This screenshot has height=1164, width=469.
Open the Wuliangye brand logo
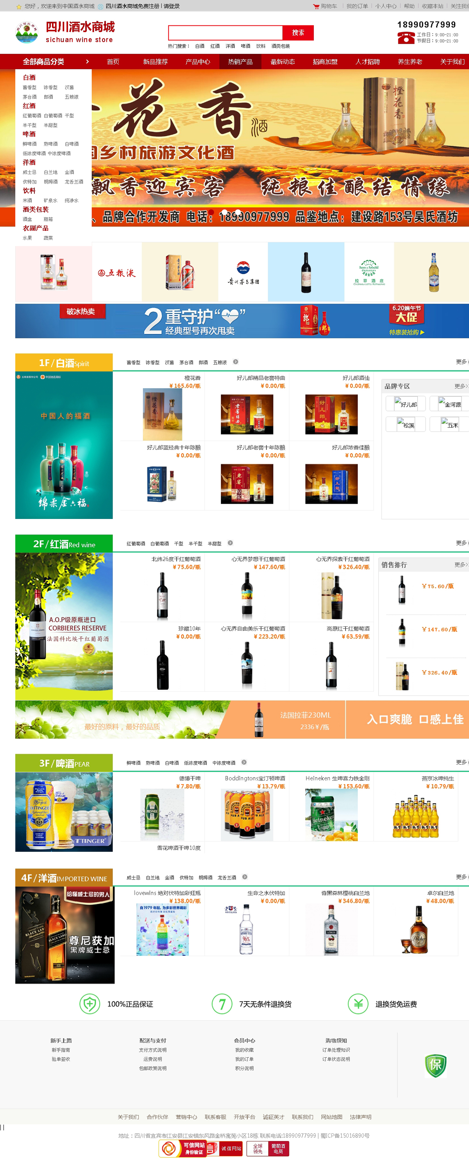click(116, 272)
